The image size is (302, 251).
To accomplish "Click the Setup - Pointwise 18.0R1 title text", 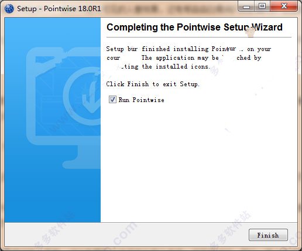I will [59, 9].
